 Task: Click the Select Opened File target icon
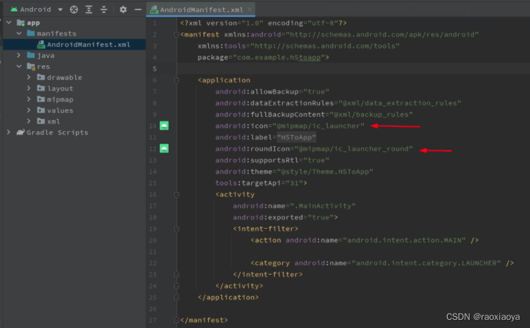[x=74, y=9]
